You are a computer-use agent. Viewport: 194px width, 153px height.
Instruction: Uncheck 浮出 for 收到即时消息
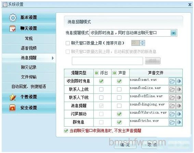(101, 81)
